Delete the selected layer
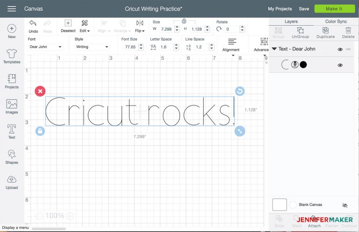Screen dimensions: 359x232 tap(348, 33)
